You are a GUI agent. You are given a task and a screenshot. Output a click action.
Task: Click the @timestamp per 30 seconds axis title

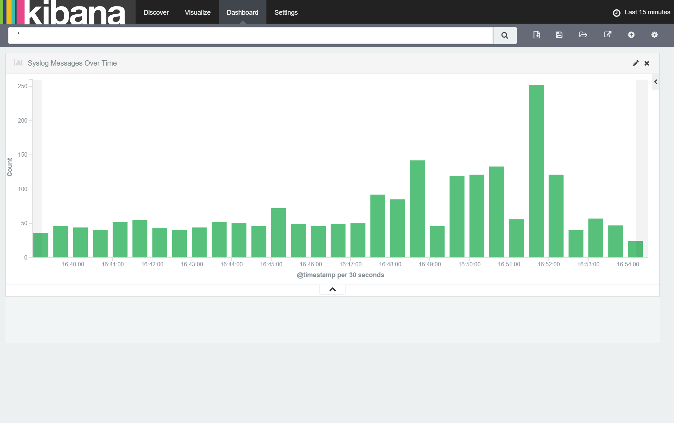coord(340,275)
